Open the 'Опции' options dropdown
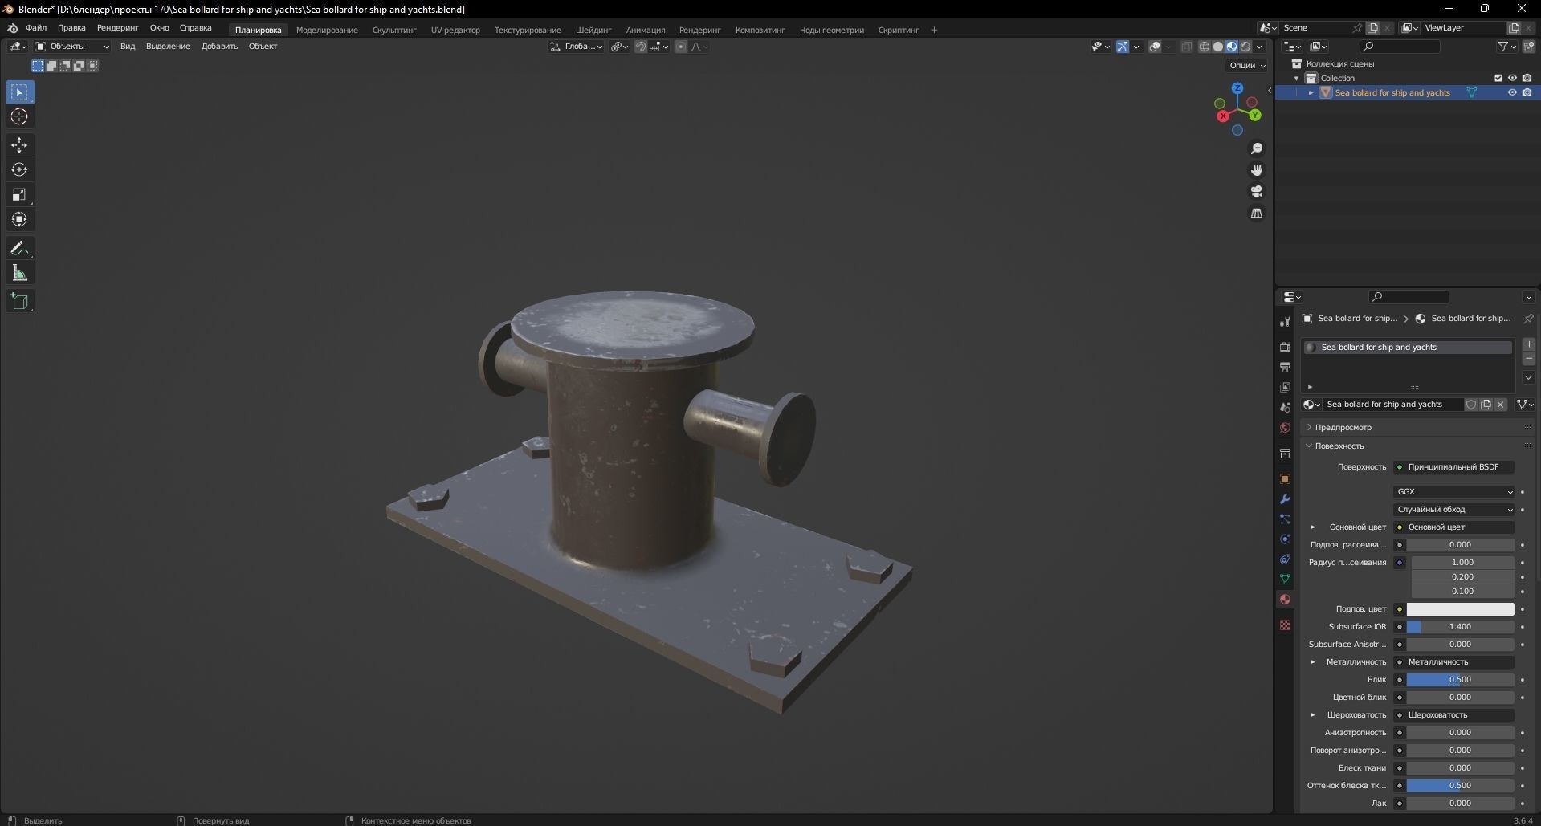1541x826 pixels. (x=1246, y=66)
